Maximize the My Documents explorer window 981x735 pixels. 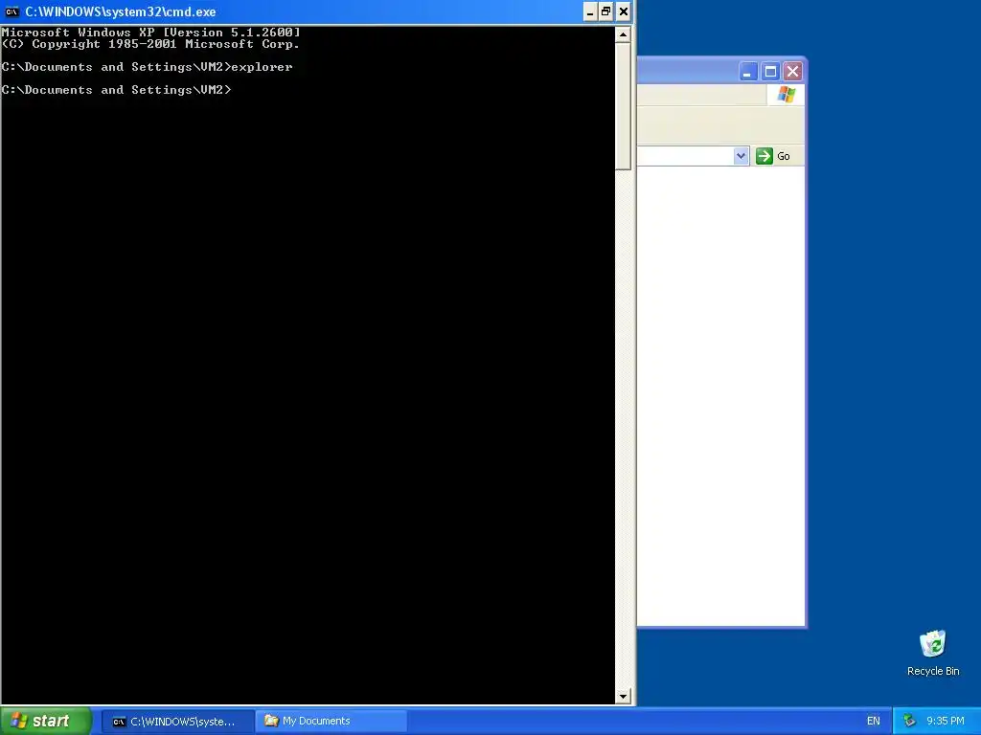click(770, 72)
